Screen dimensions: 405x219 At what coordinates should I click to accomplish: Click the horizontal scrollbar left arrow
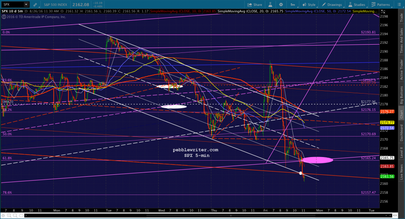[x=27, y=215]
